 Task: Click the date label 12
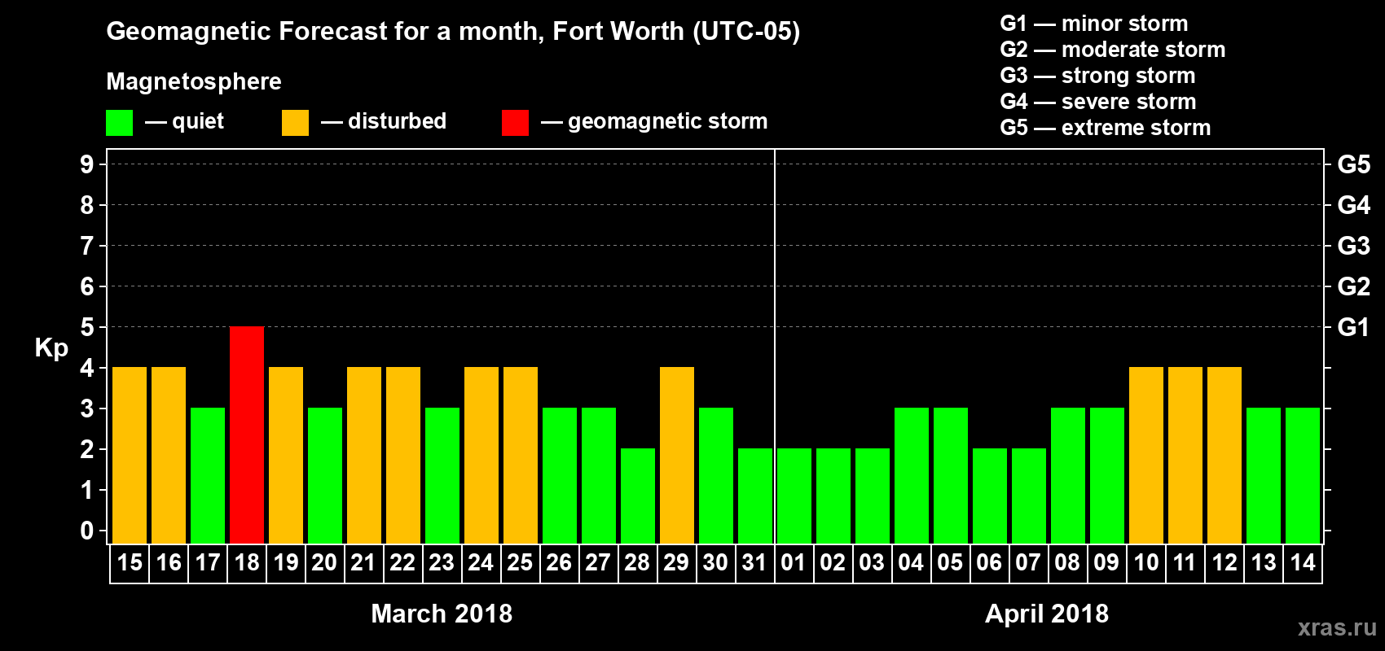pyautogui.click(x=1225, y=563)
